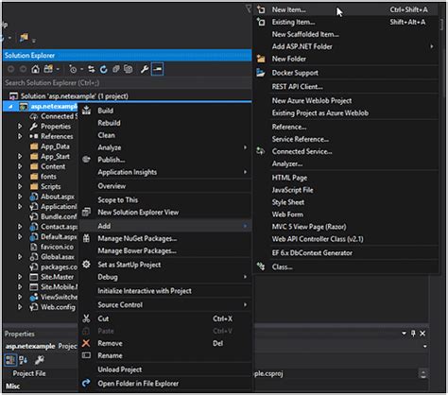Select Manage Bower Packages menu entry
The height and width of the screenshot is (395, 448).
click(165, 250)
